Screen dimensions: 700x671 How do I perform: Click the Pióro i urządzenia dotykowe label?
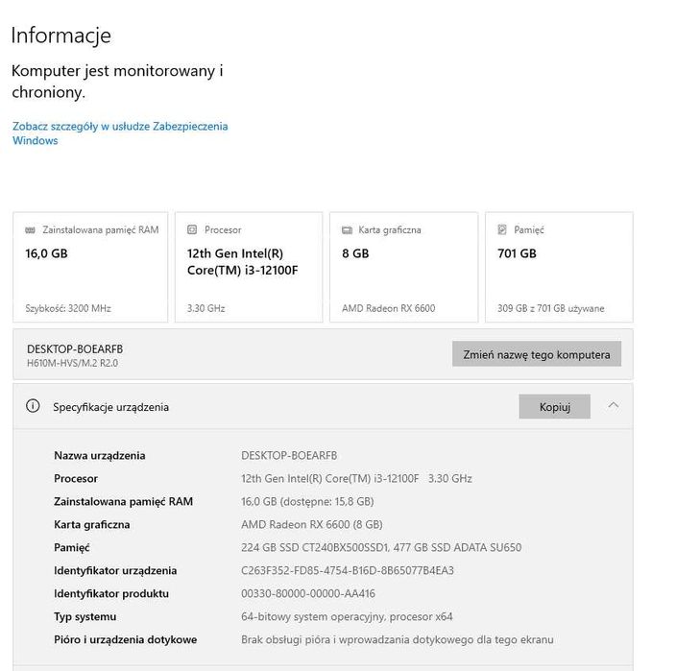point(126,639)
